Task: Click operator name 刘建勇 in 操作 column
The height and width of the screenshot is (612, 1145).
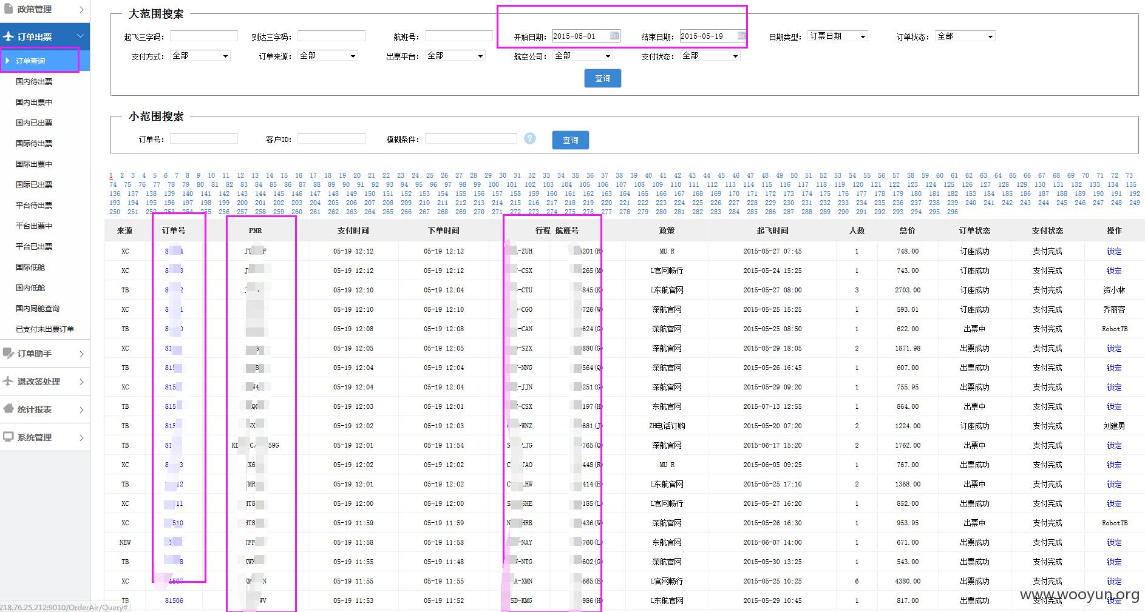Action: click(1114, 426)
